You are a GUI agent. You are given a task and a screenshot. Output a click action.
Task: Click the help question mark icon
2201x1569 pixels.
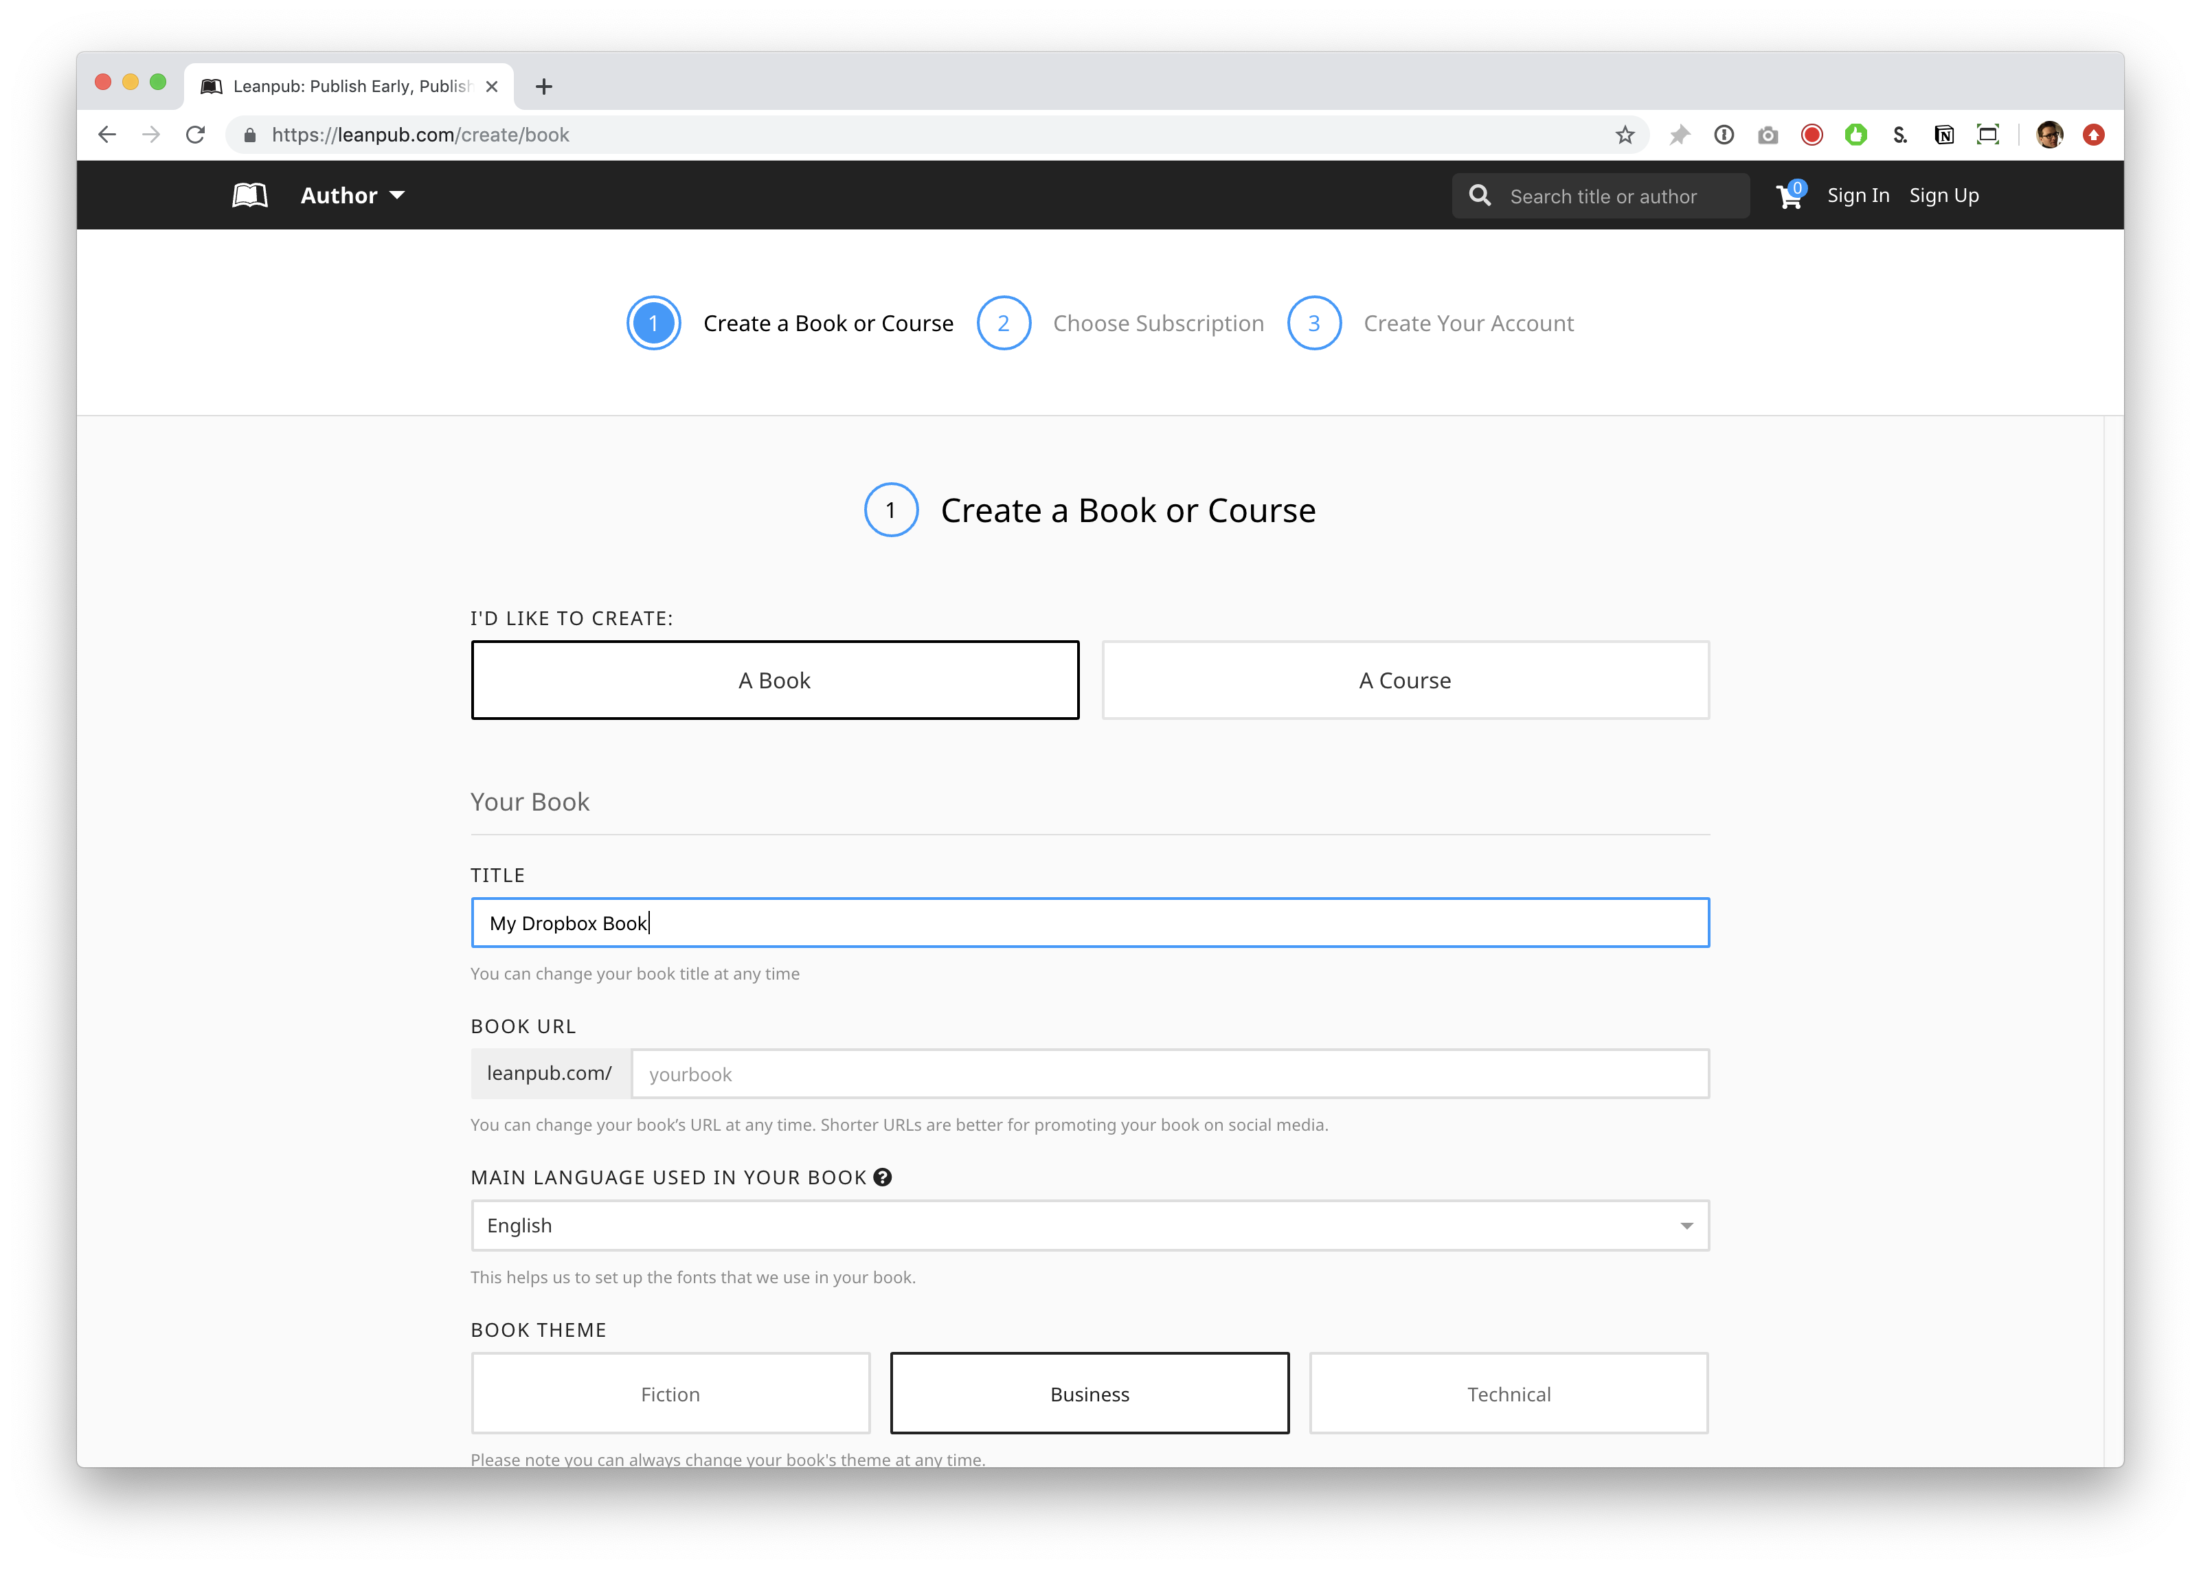[x=882, y=1177]
